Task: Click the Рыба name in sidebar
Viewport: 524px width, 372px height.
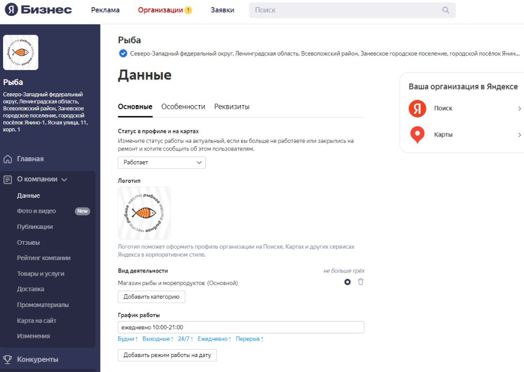Action: (x=13, y=82)
